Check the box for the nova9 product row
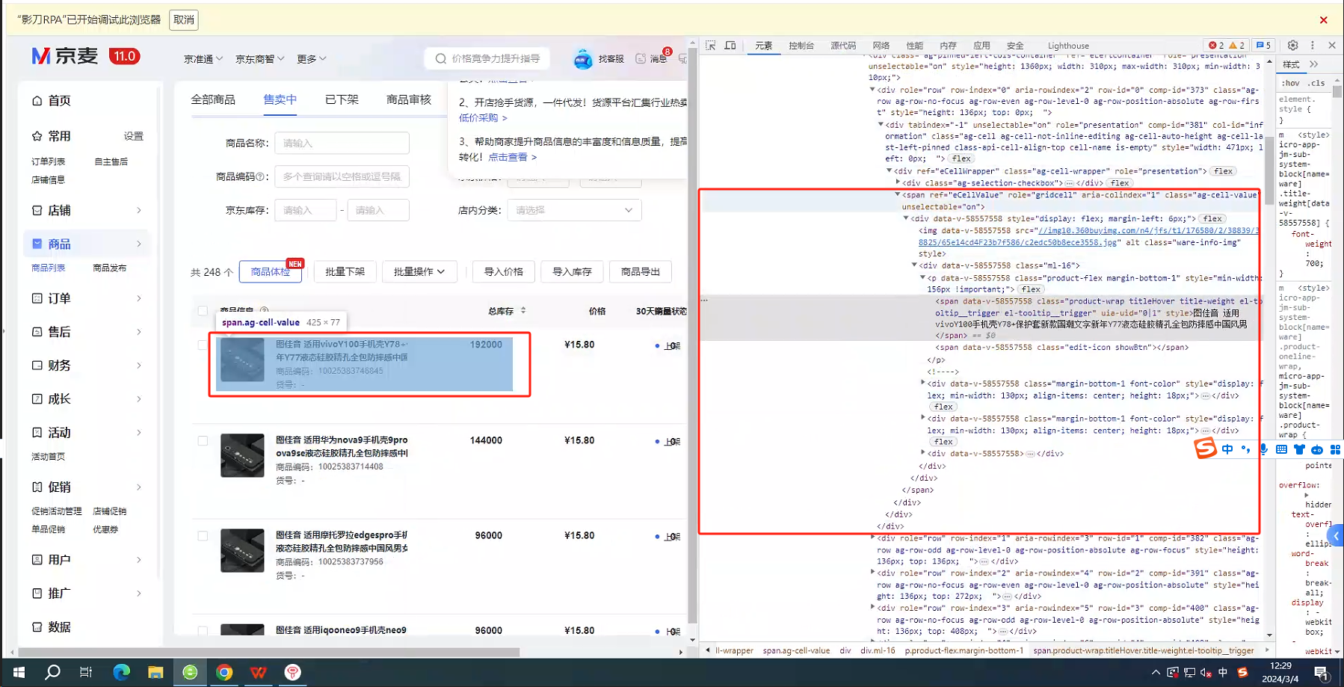 [x=203, y=441]
